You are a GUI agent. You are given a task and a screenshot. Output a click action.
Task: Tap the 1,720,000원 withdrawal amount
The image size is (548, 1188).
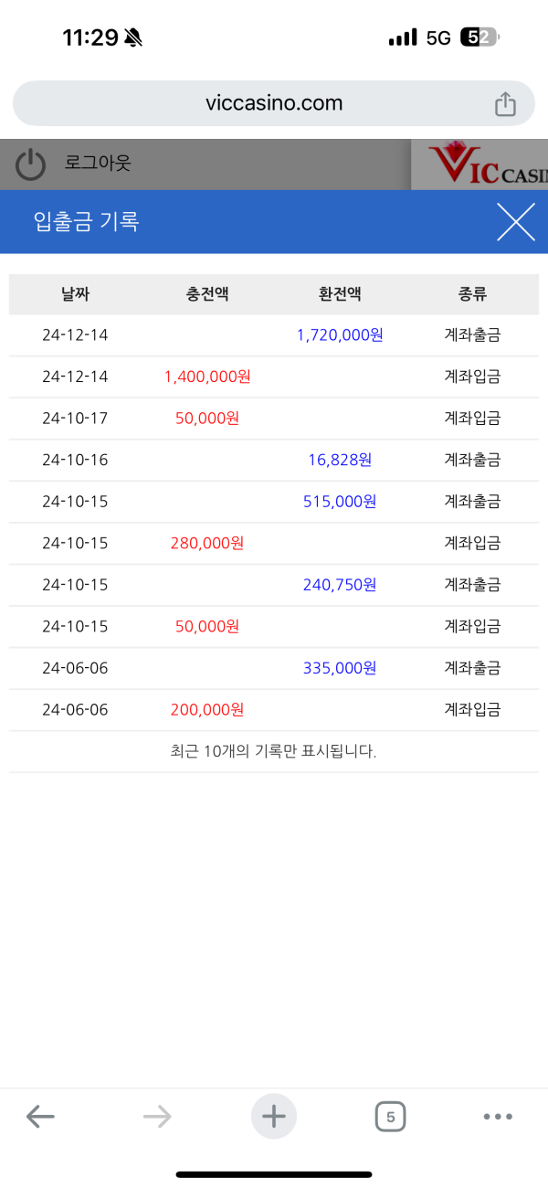pos(340,335)
